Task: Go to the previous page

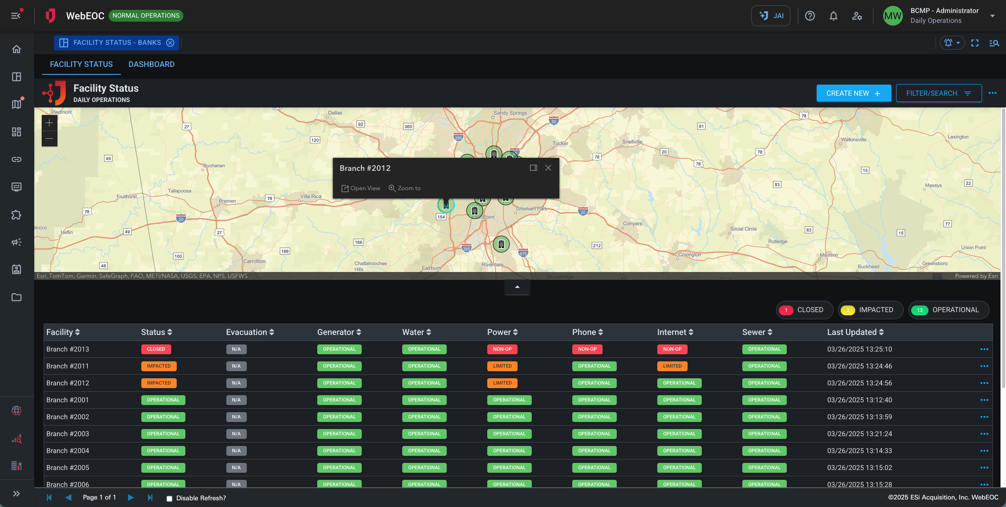Action: coord(68,498)
